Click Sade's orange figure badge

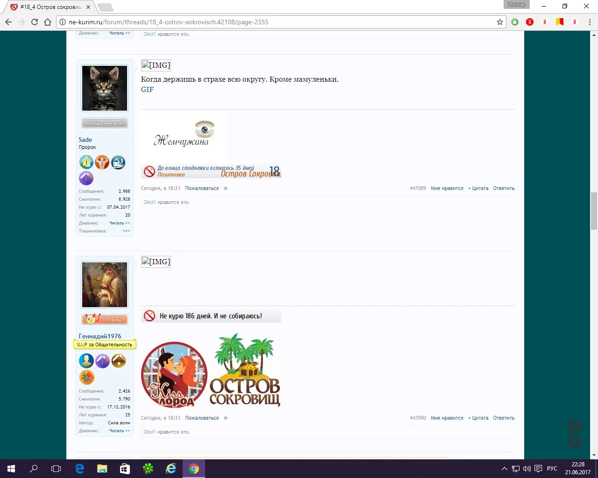102,162
